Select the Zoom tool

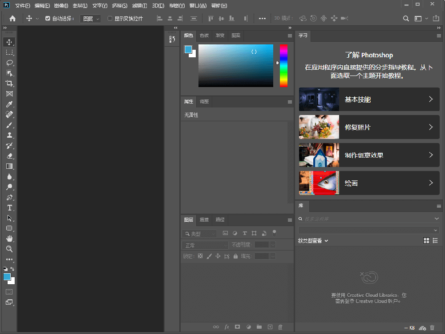tap(9, 249)
